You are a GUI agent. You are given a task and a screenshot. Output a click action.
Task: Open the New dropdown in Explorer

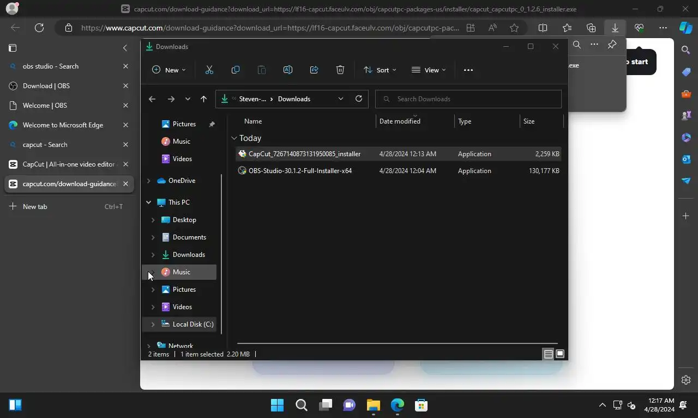click(x=169, y=70)
